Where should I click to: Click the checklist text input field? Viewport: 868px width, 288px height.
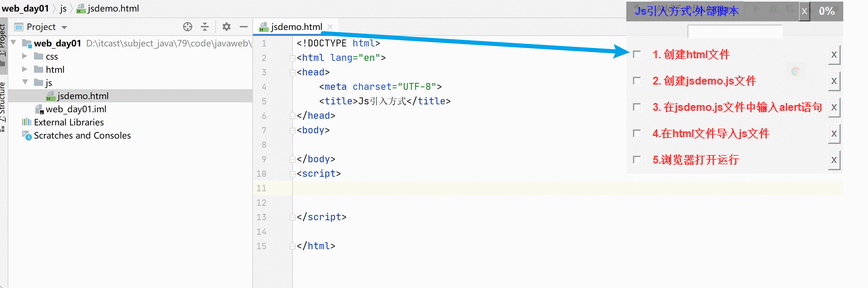point(735,32)
